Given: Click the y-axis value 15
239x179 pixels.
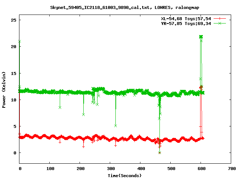Looking at the screenshot, I should (x=13, y=73).
